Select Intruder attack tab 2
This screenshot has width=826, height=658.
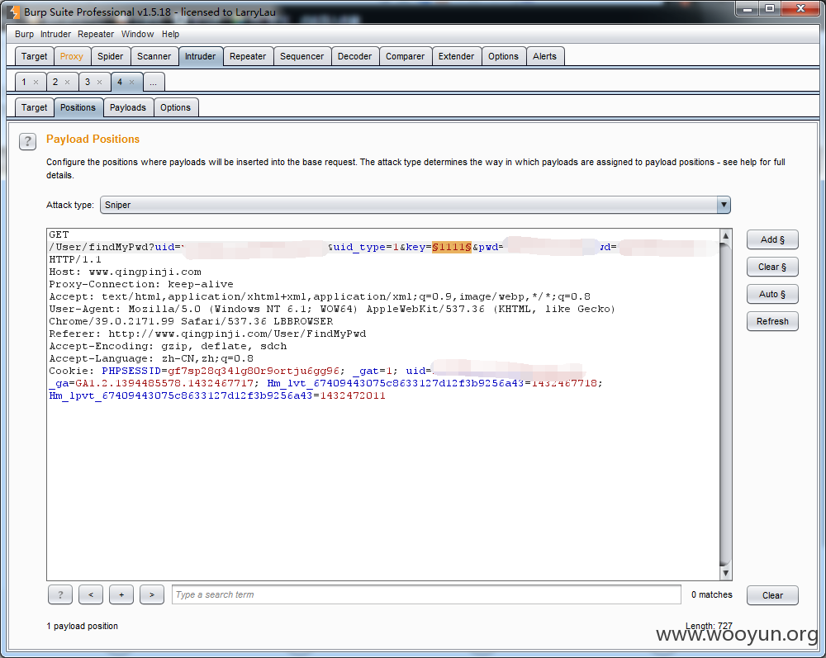pyautogui.click(x=55, y=82)
